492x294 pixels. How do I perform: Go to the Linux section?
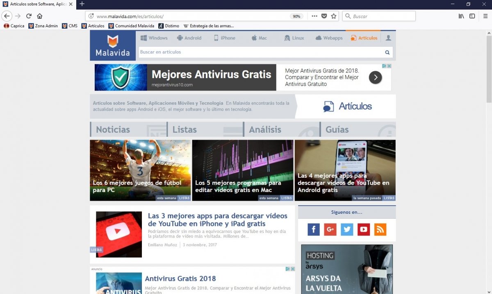point(294,38)
